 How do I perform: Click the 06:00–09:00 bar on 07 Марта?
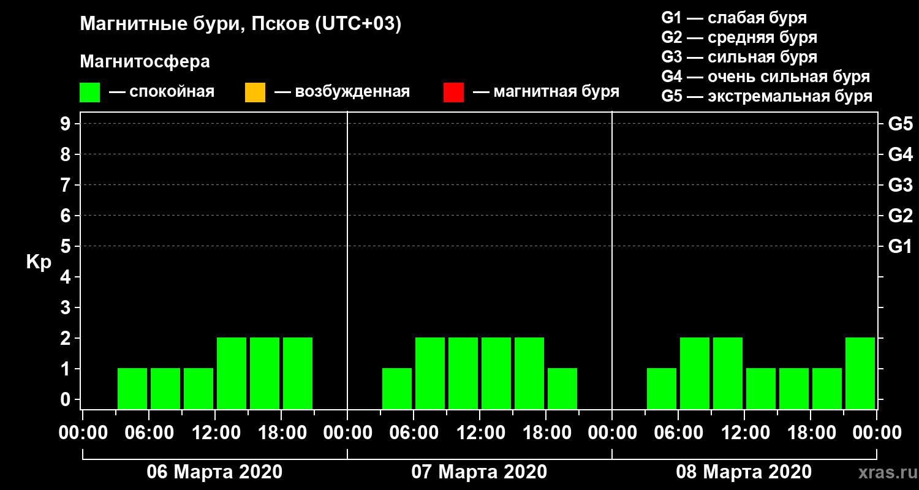[430, 373]
